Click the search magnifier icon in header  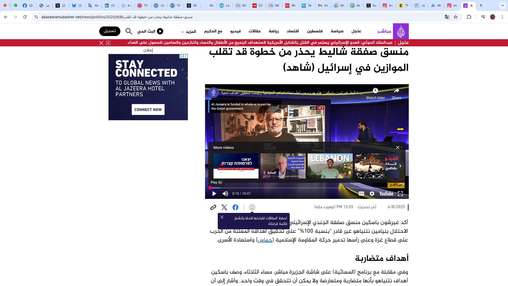coord(129,31)
